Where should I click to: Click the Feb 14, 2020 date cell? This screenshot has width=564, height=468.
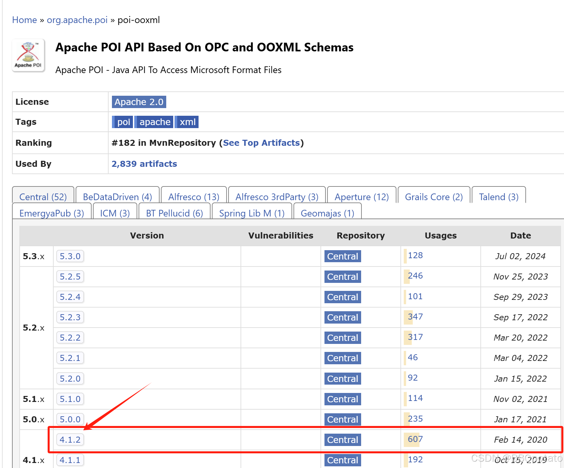pyautogui.click(x=520, y=440)
